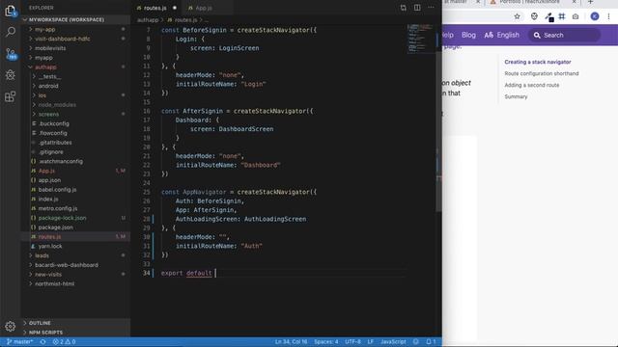
Task: Open metro.config.js in the explorer
Action: coord(58,208)
